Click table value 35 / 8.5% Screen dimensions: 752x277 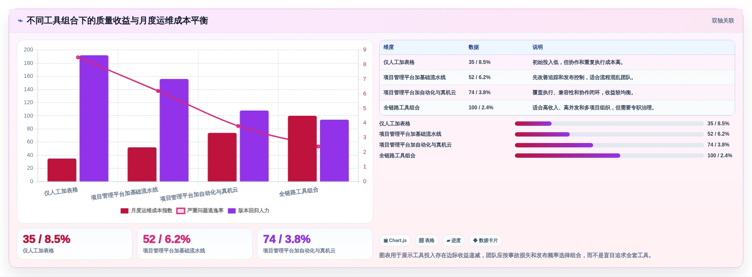(479, 63)
